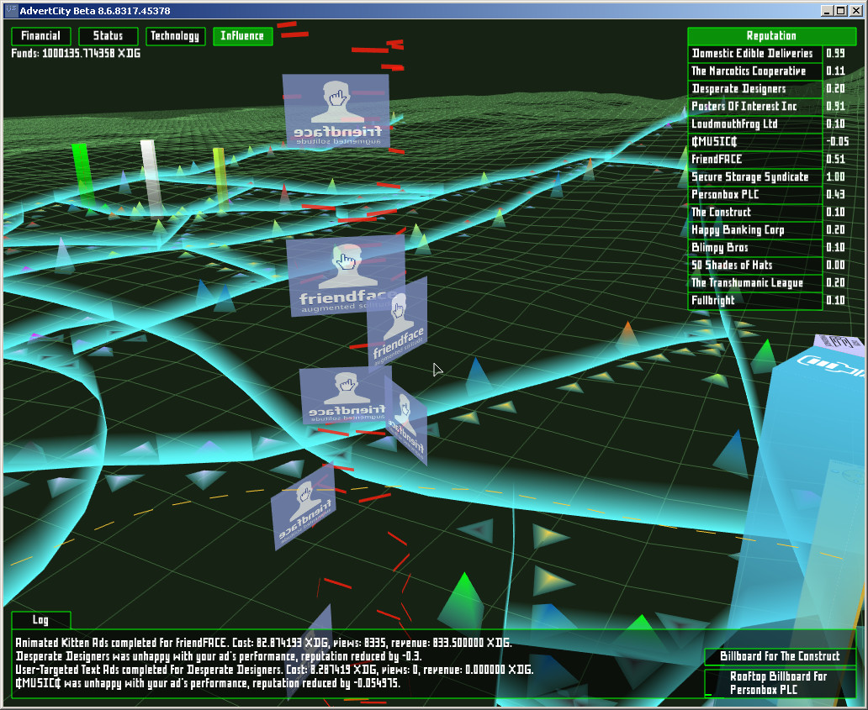Collapse the Reputation panel via its header
The image size is (868, 710).
tap(771, 35)
